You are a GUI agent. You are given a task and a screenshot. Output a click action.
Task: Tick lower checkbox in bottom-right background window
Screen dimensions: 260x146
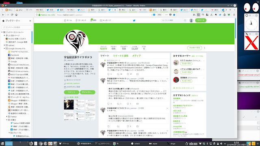click(258, 128)
